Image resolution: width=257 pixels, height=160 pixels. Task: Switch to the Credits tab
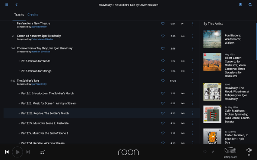[x=33, y=15]
